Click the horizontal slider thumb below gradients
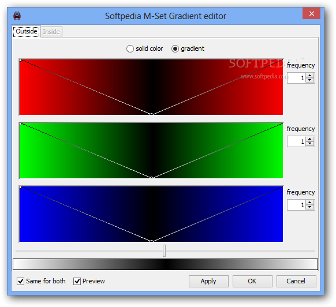This screenshot has width=336, height=307. (164, 250)
